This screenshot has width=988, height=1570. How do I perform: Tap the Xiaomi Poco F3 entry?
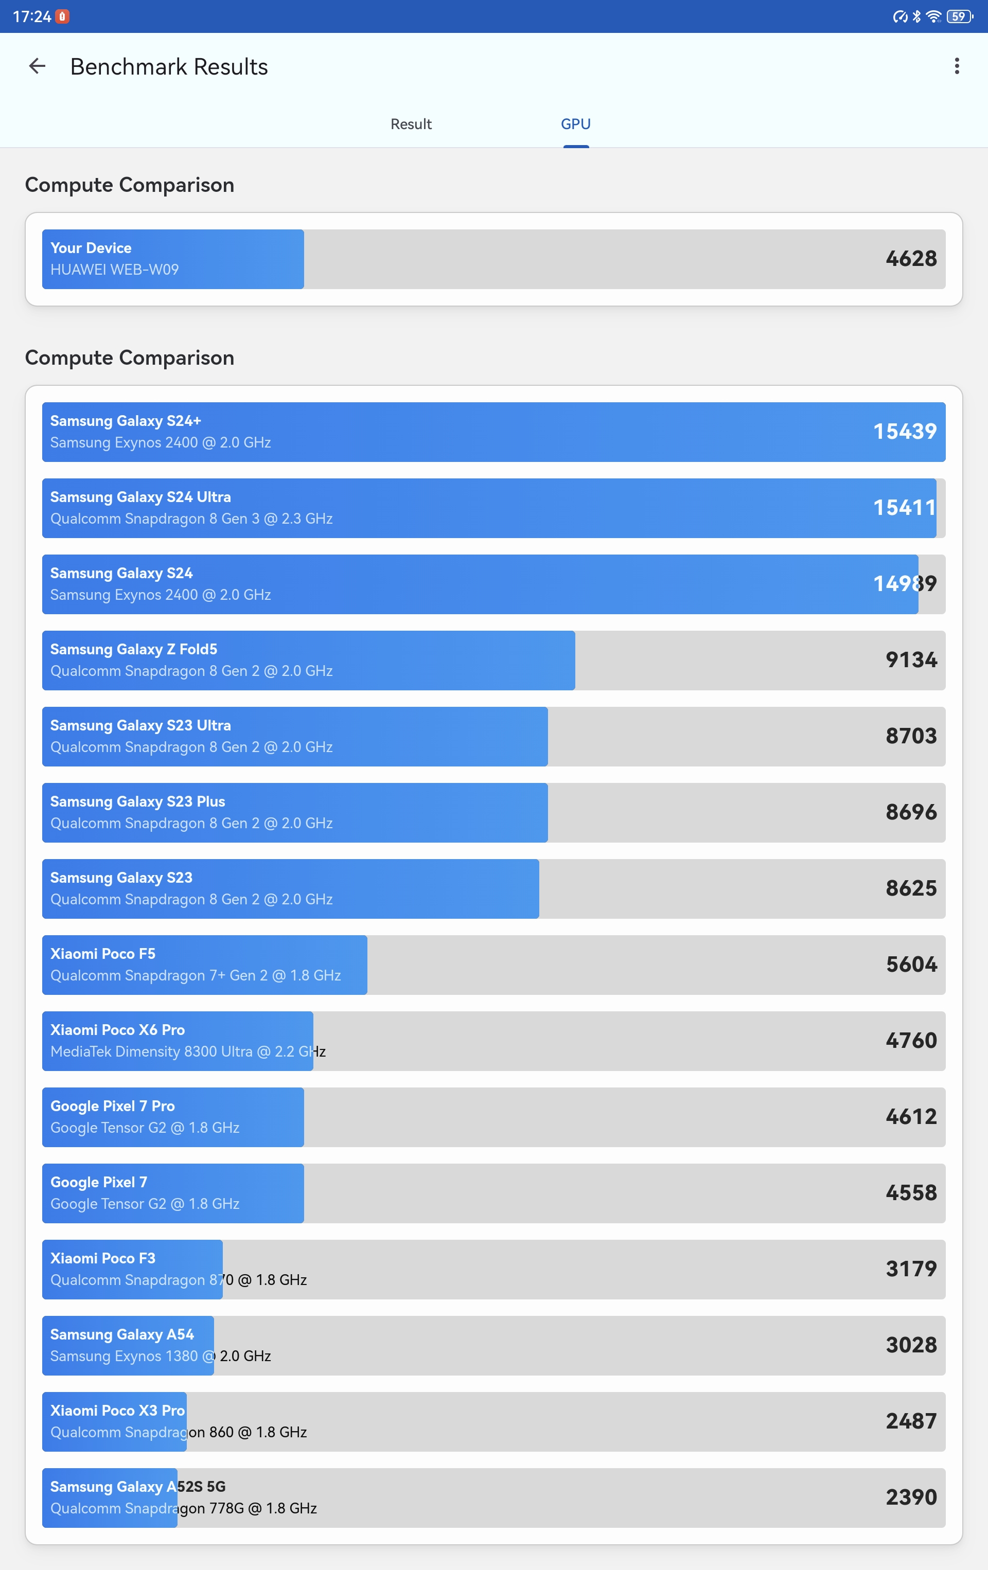tap(493, 1269)
